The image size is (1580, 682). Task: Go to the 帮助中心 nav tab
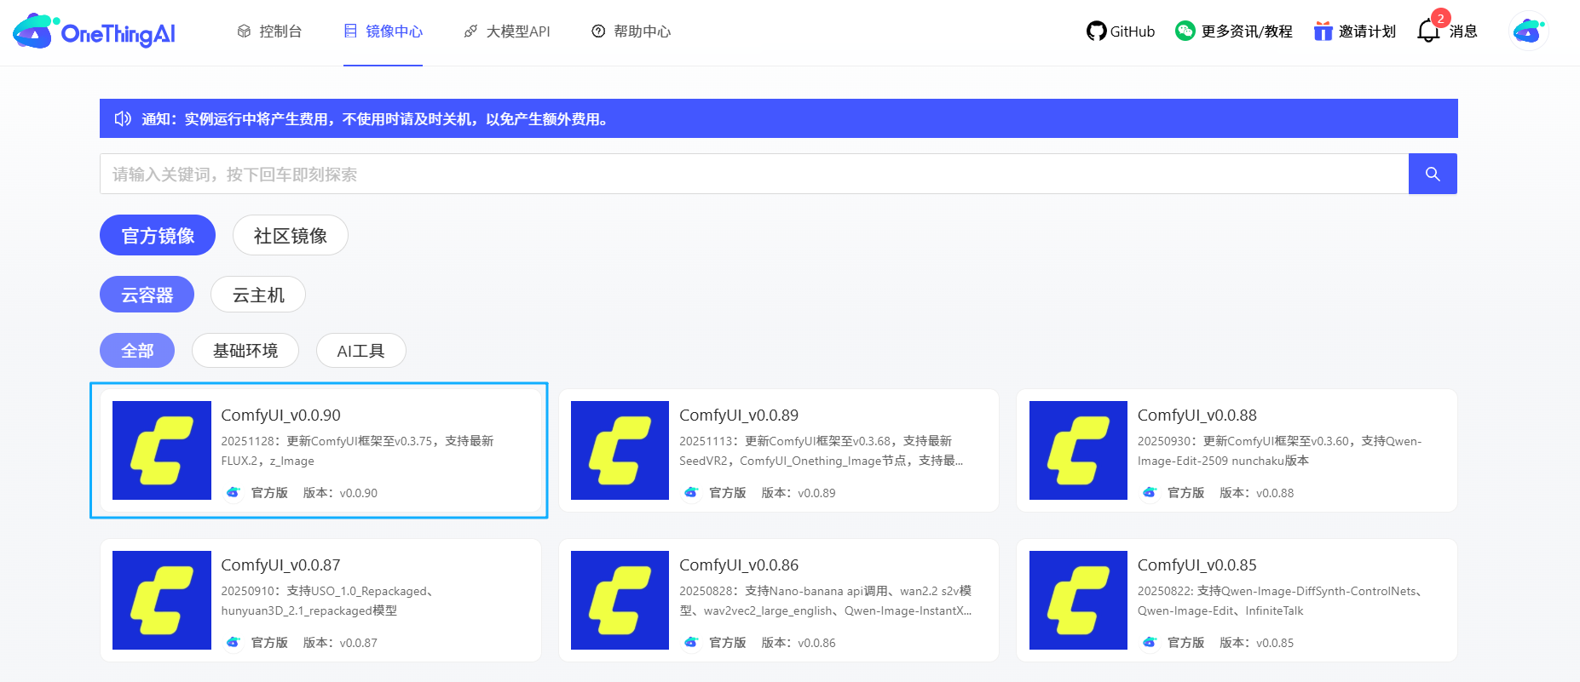click(631, 32)
